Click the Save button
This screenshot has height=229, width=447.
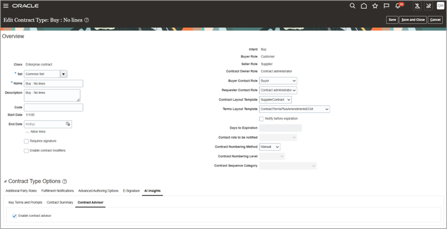tap(392, 20)
